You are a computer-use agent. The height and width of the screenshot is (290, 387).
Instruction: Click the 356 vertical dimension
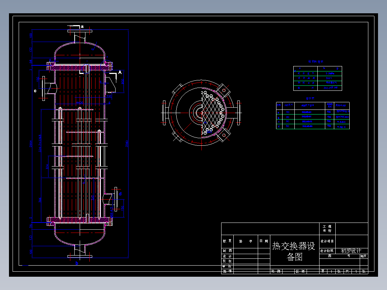(40, 200)
